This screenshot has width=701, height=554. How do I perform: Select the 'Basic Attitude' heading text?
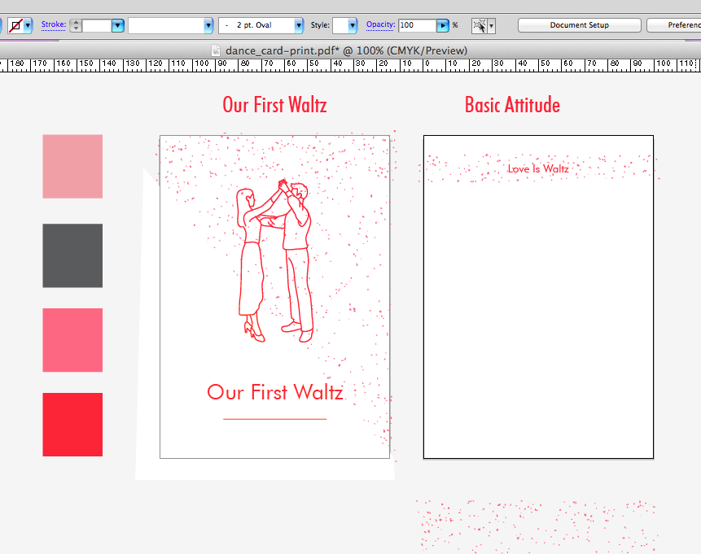[512, 105]
